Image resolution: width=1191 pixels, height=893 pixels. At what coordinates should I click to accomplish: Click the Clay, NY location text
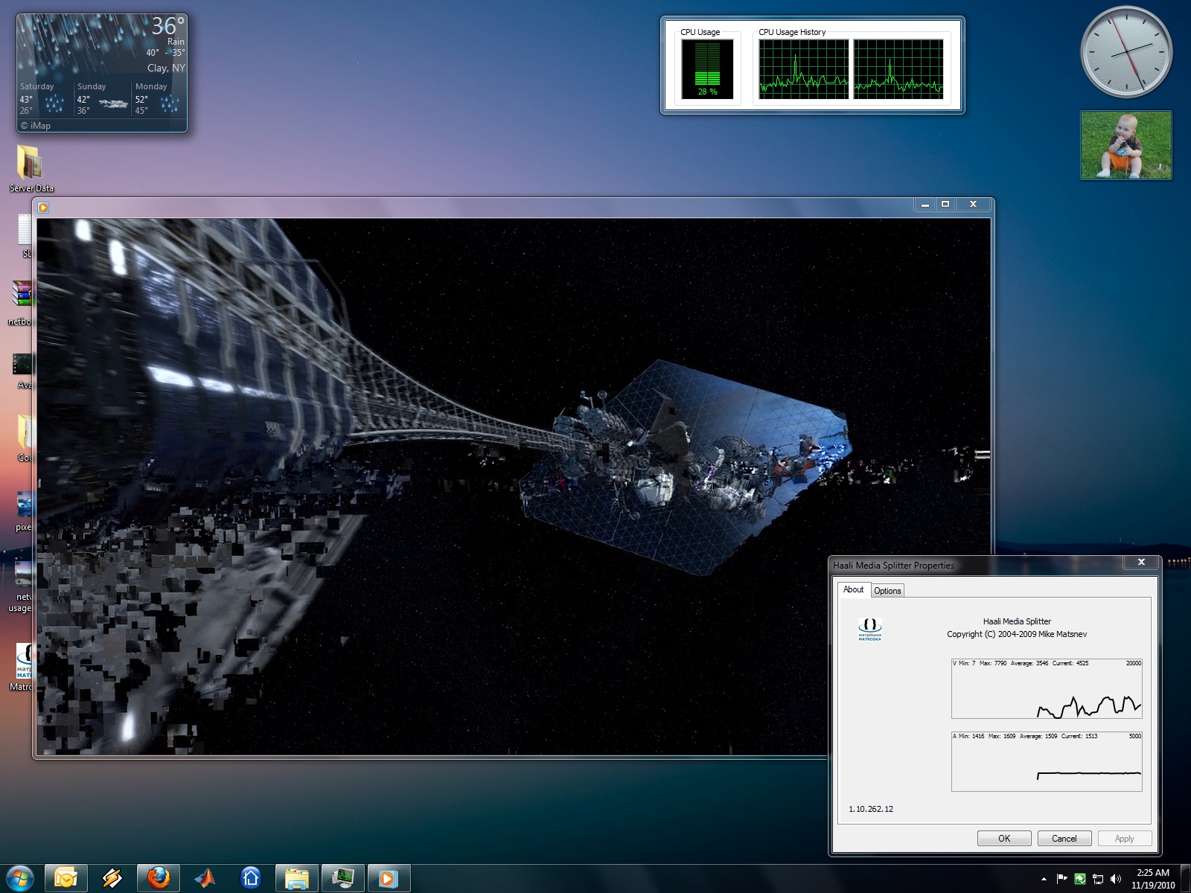166,68
